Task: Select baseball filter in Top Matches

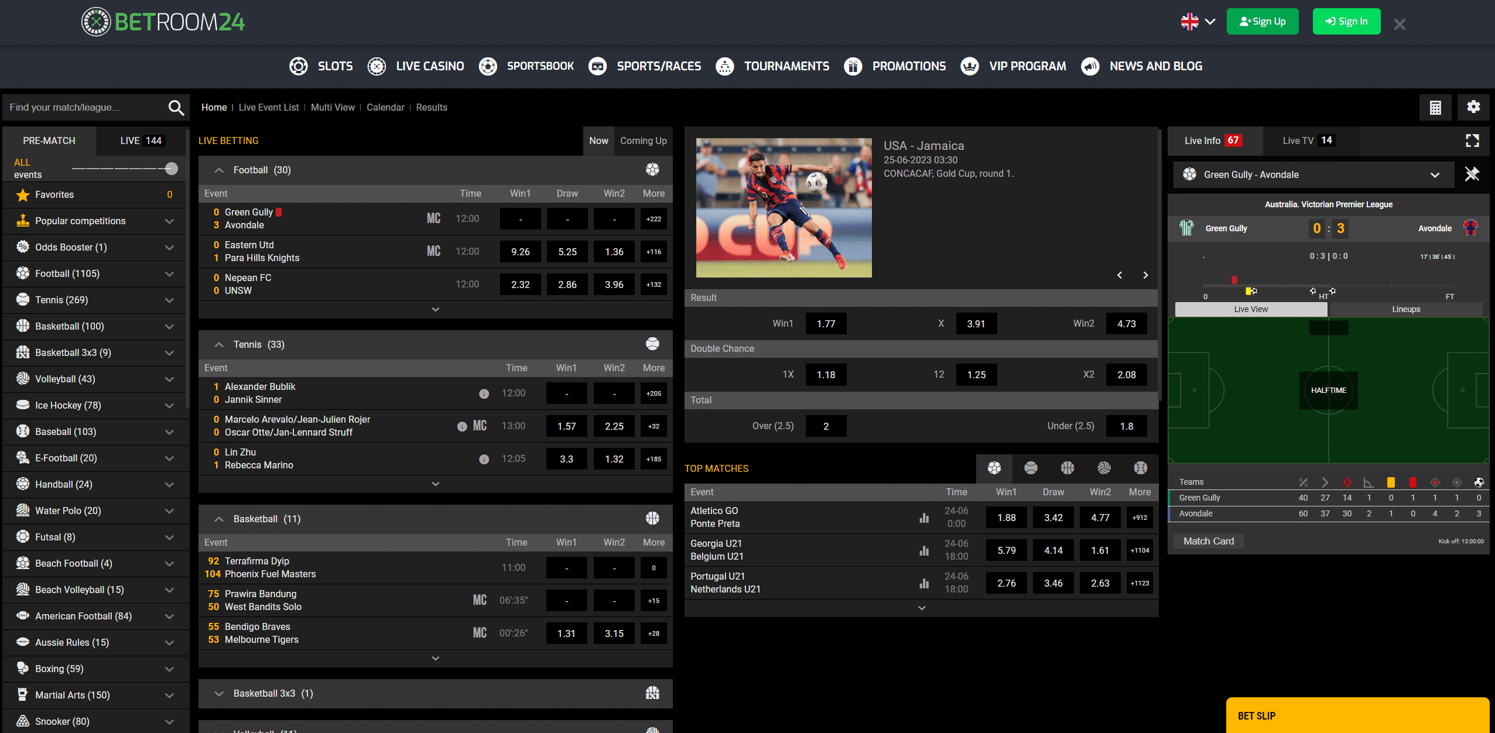Action: 1141,468
